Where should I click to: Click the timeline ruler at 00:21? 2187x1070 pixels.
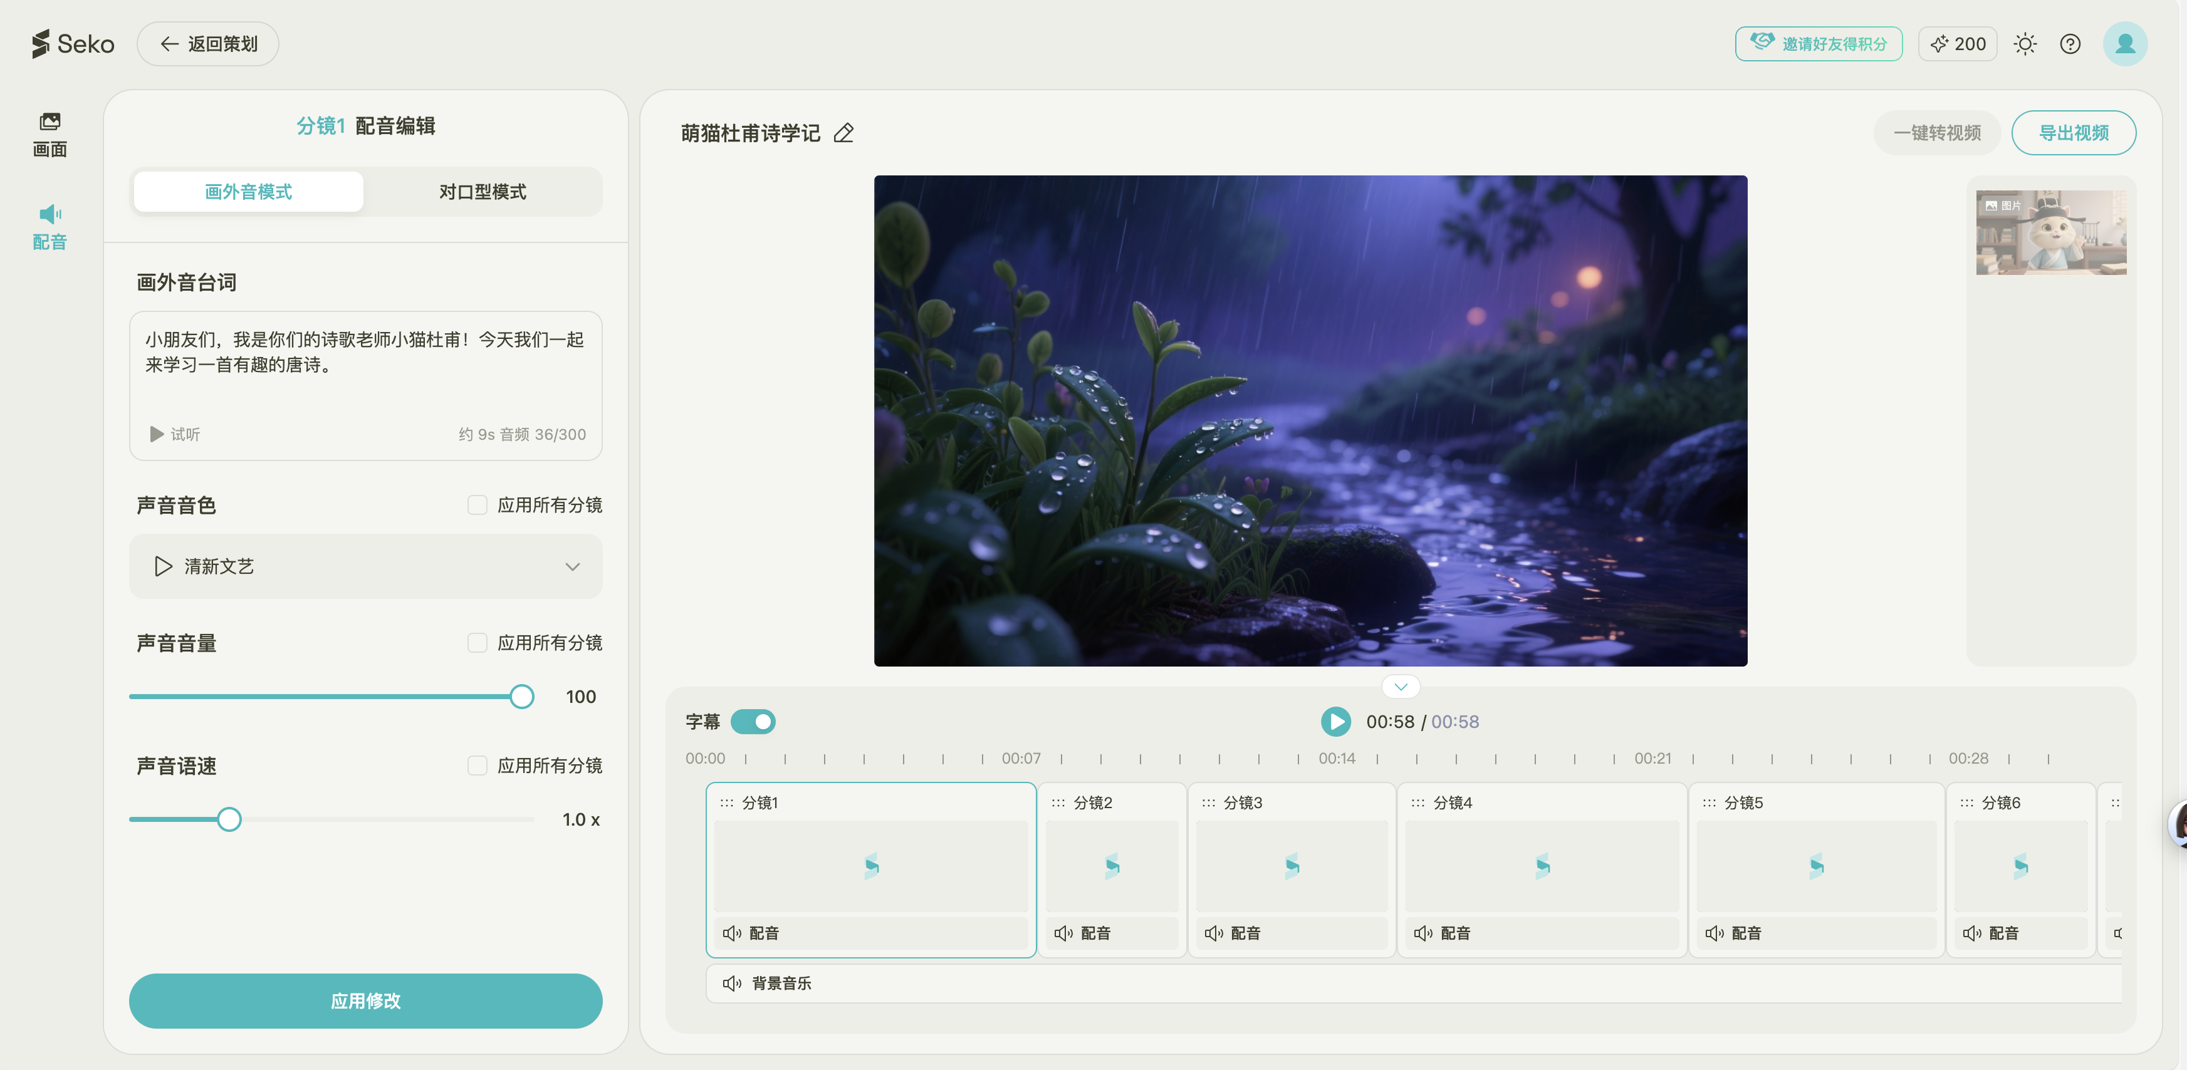[x=1652, y=758]
